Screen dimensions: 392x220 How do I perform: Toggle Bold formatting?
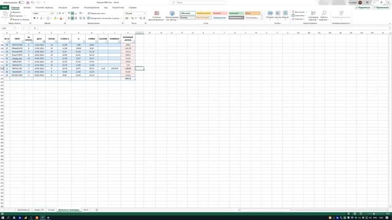coord(34,18)
